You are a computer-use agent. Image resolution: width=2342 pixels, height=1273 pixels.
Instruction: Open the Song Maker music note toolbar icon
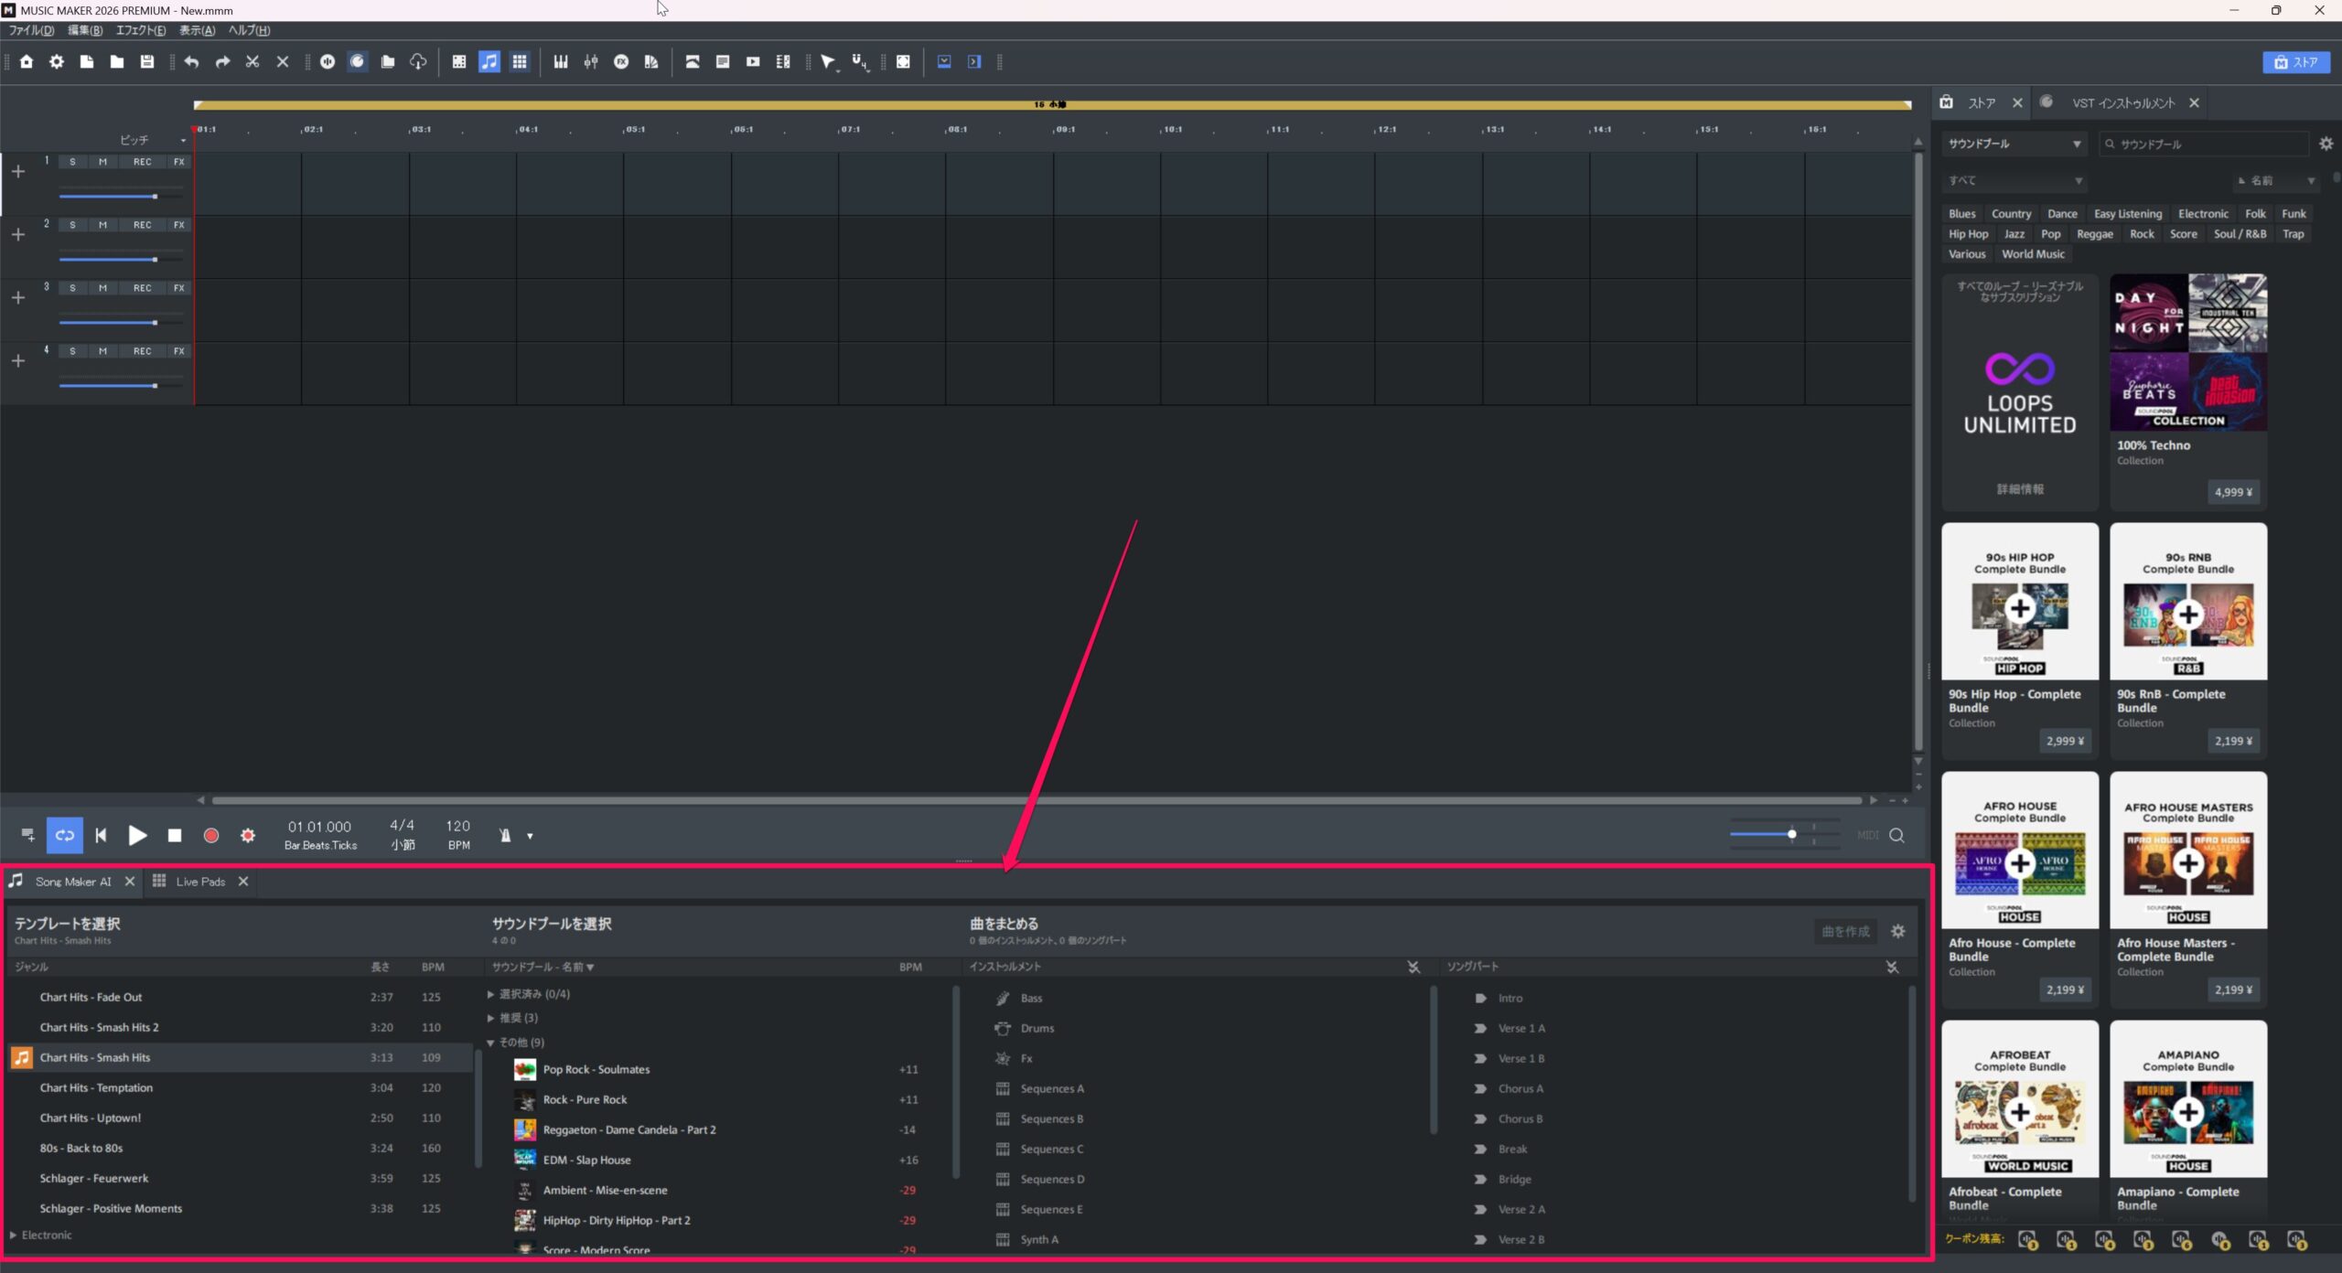click(489, 61)
